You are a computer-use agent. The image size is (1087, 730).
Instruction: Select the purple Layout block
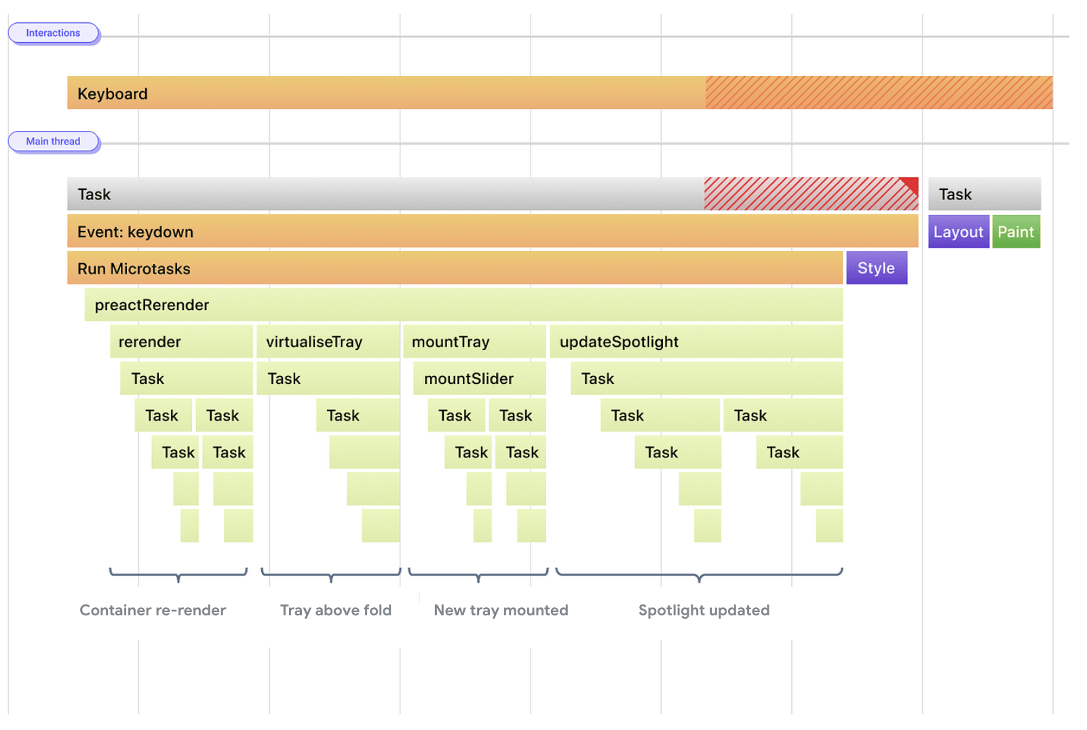click(x=958, y=231)
